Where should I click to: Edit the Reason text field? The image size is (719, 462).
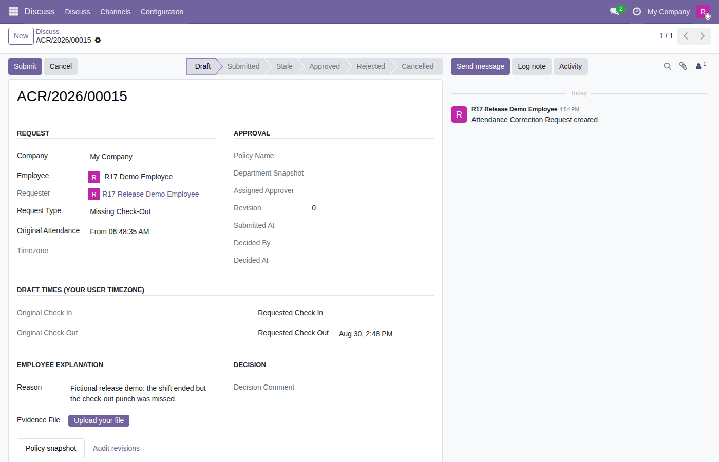click(143, 394)
